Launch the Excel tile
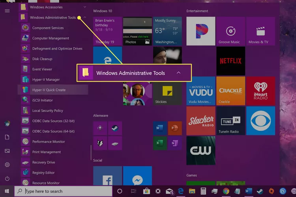Image resolution: width=296 pixels, height=197 pixels. click(x=160, y=143)
